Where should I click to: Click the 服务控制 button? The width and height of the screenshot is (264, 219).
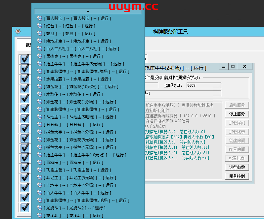click(x=237, y=176)
